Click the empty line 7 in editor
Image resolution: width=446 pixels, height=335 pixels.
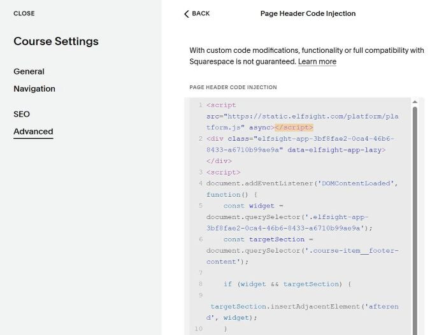(301, 273)
